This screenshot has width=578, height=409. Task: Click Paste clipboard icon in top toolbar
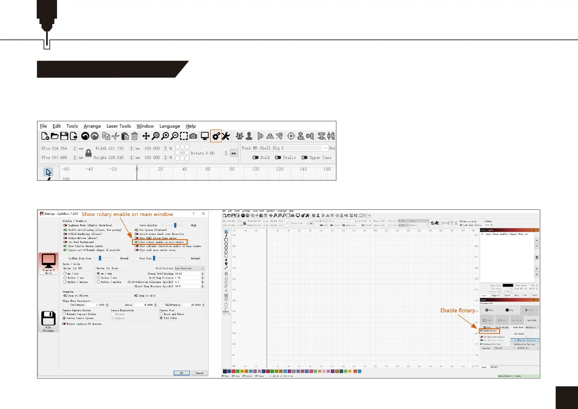pyautogui.click(x=125, y=136)
